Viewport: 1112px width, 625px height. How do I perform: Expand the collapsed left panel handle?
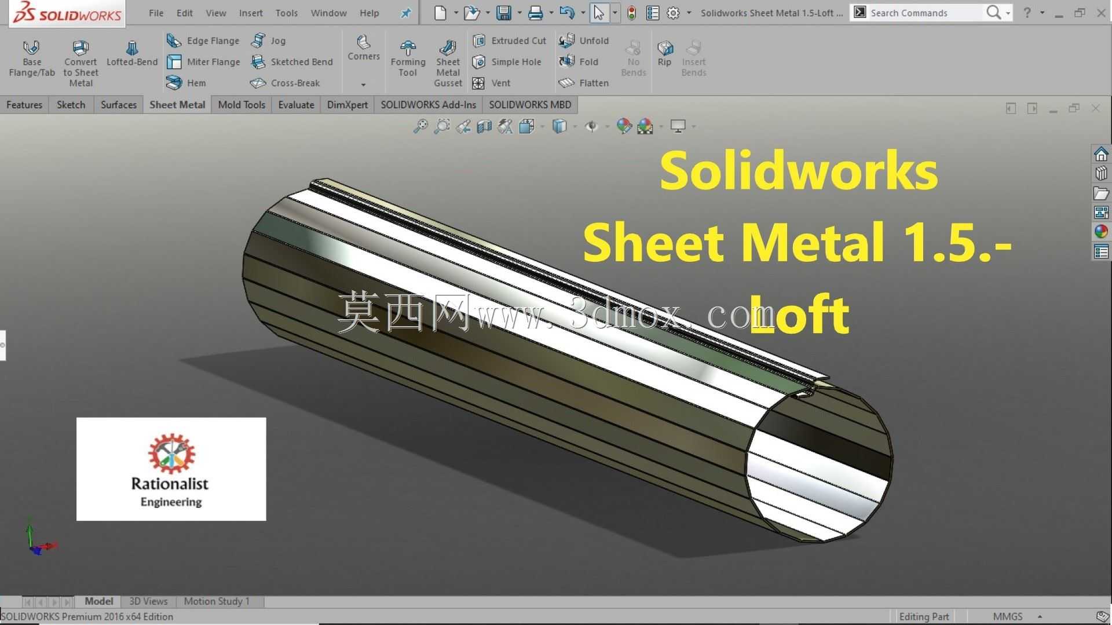[x=2, y=345]
